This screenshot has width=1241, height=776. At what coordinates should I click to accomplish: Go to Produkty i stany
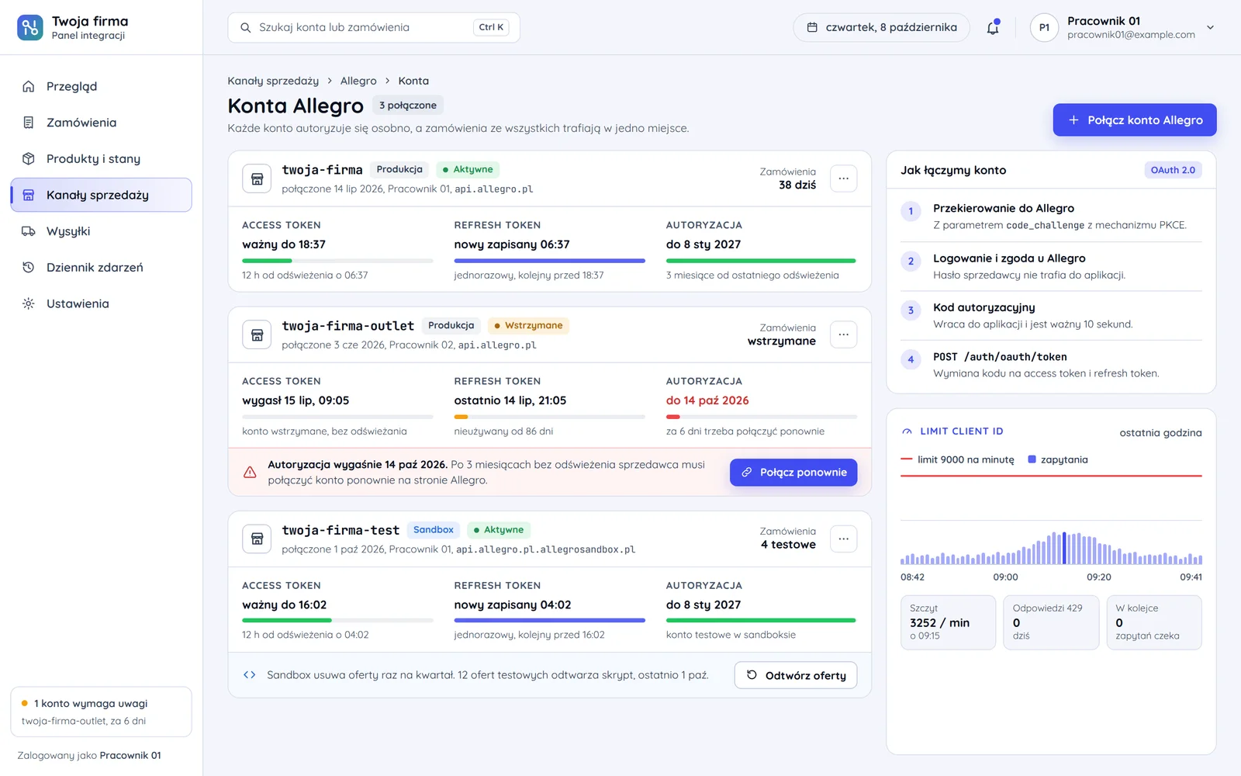101,158
